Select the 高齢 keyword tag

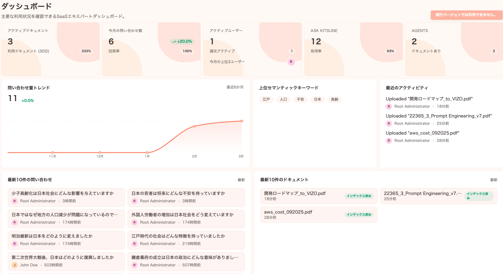[x=334, y=99]
